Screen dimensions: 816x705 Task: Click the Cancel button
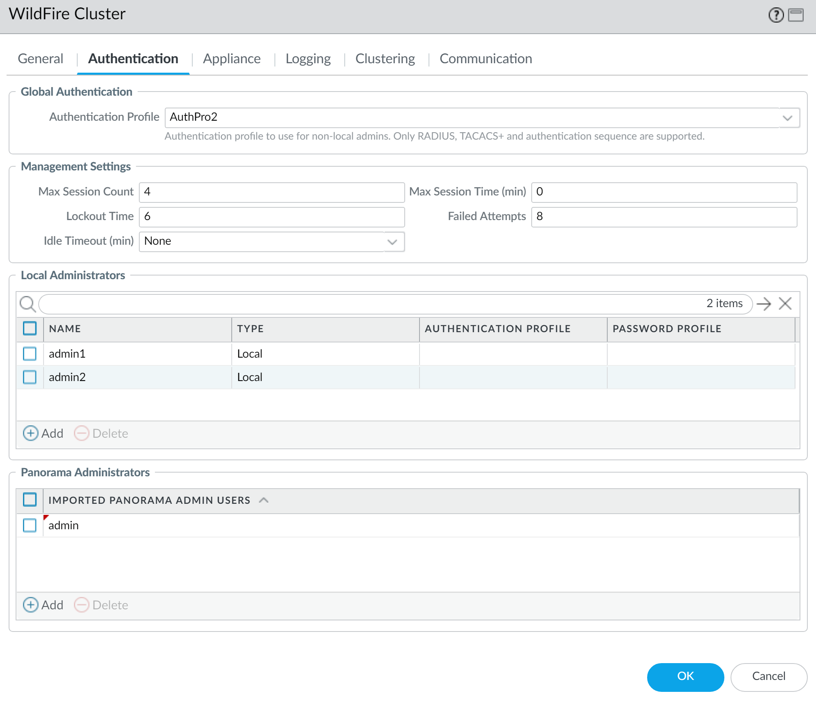(768, 677)
